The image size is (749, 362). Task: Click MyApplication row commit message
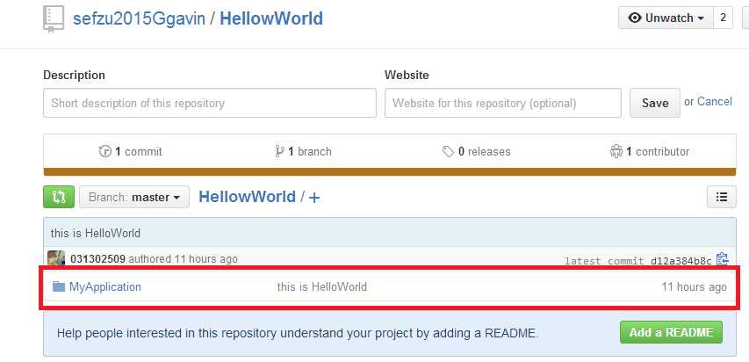point(322,287)
